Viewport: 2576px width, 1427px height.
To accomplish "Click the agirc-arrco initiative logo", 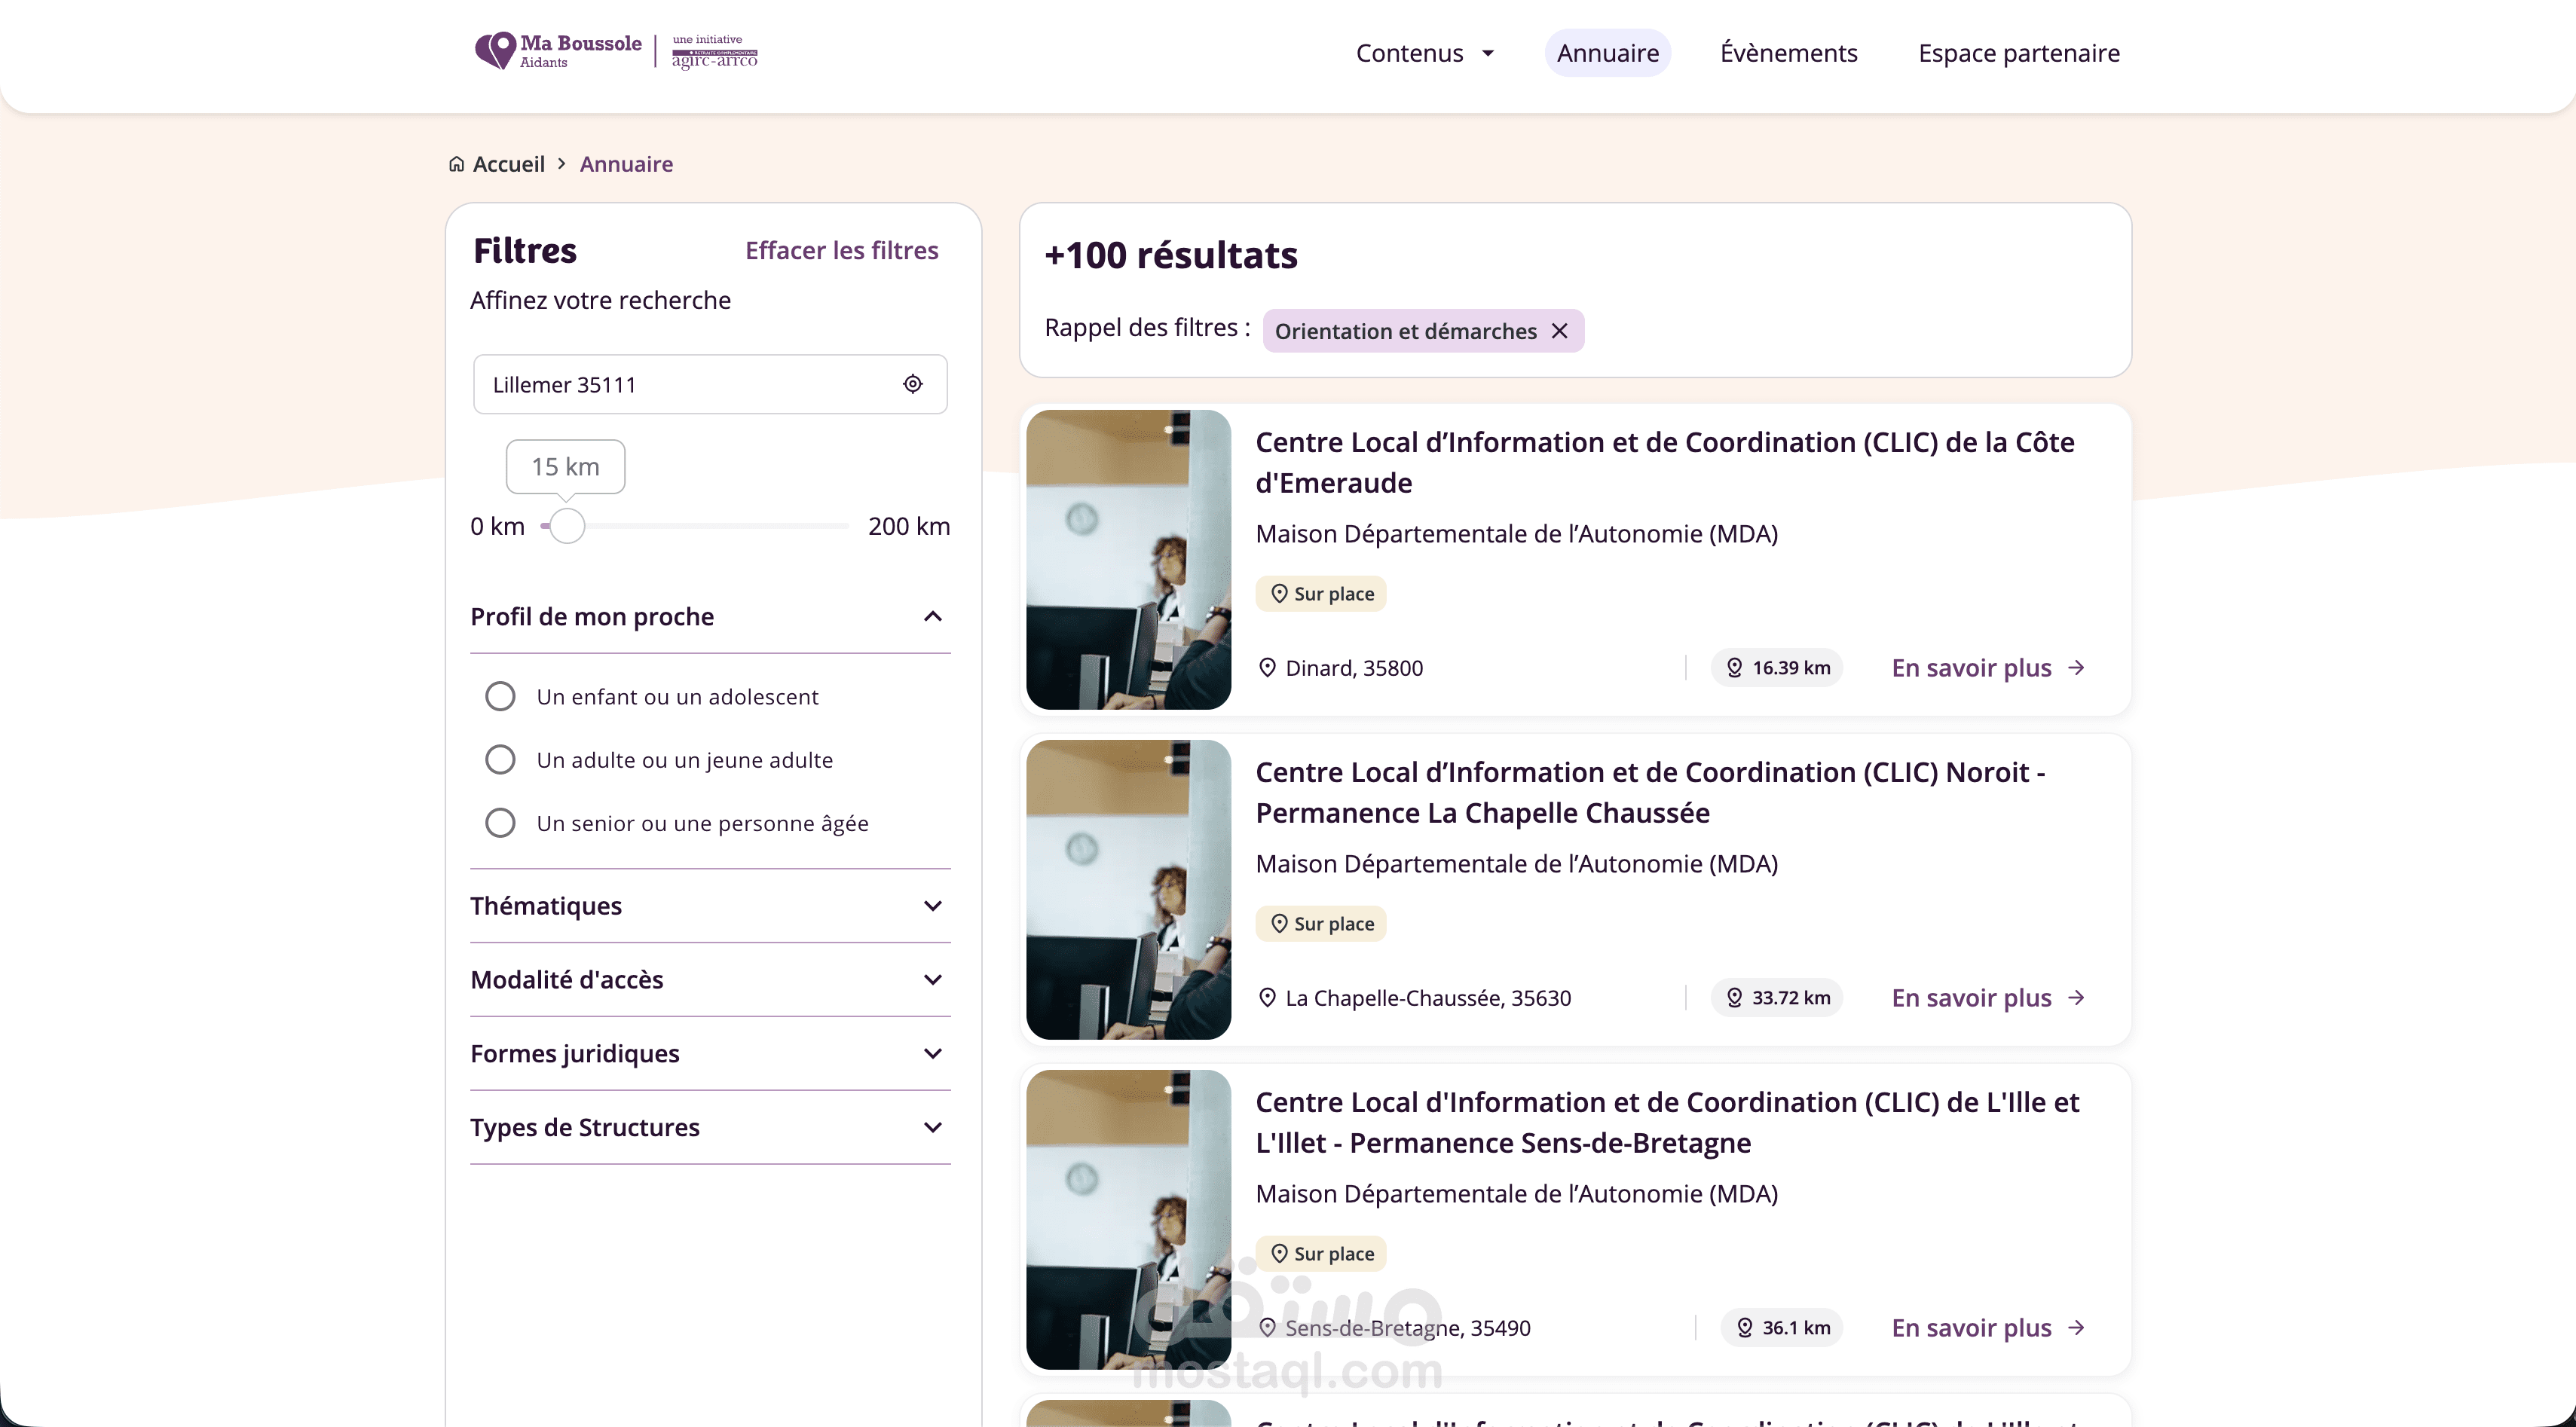I will click(x=714, y=51).
